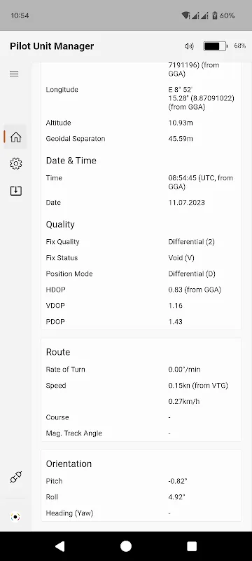Select the Pilot Unit Manager title
Screen dimensions: 252x561
coord(52,46)
